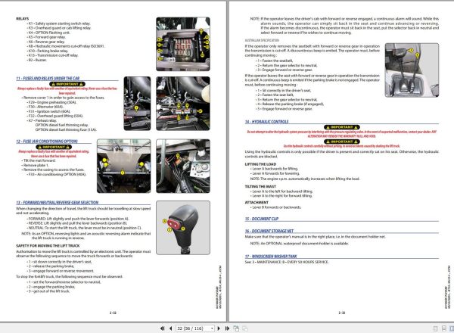Click the 'SAFETY FOR MOVING THE LIFT TRUCK' subheading
454x333 pixels.
tap(48, 245)
